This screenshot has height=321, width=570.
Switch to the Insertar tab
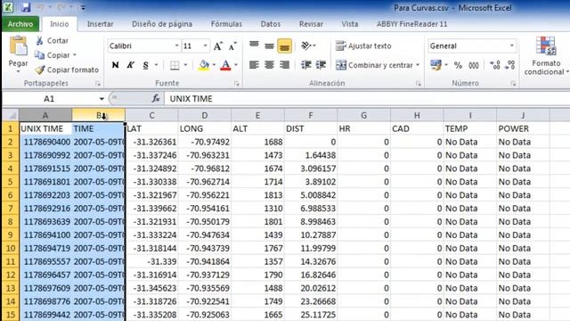point(100,24)
